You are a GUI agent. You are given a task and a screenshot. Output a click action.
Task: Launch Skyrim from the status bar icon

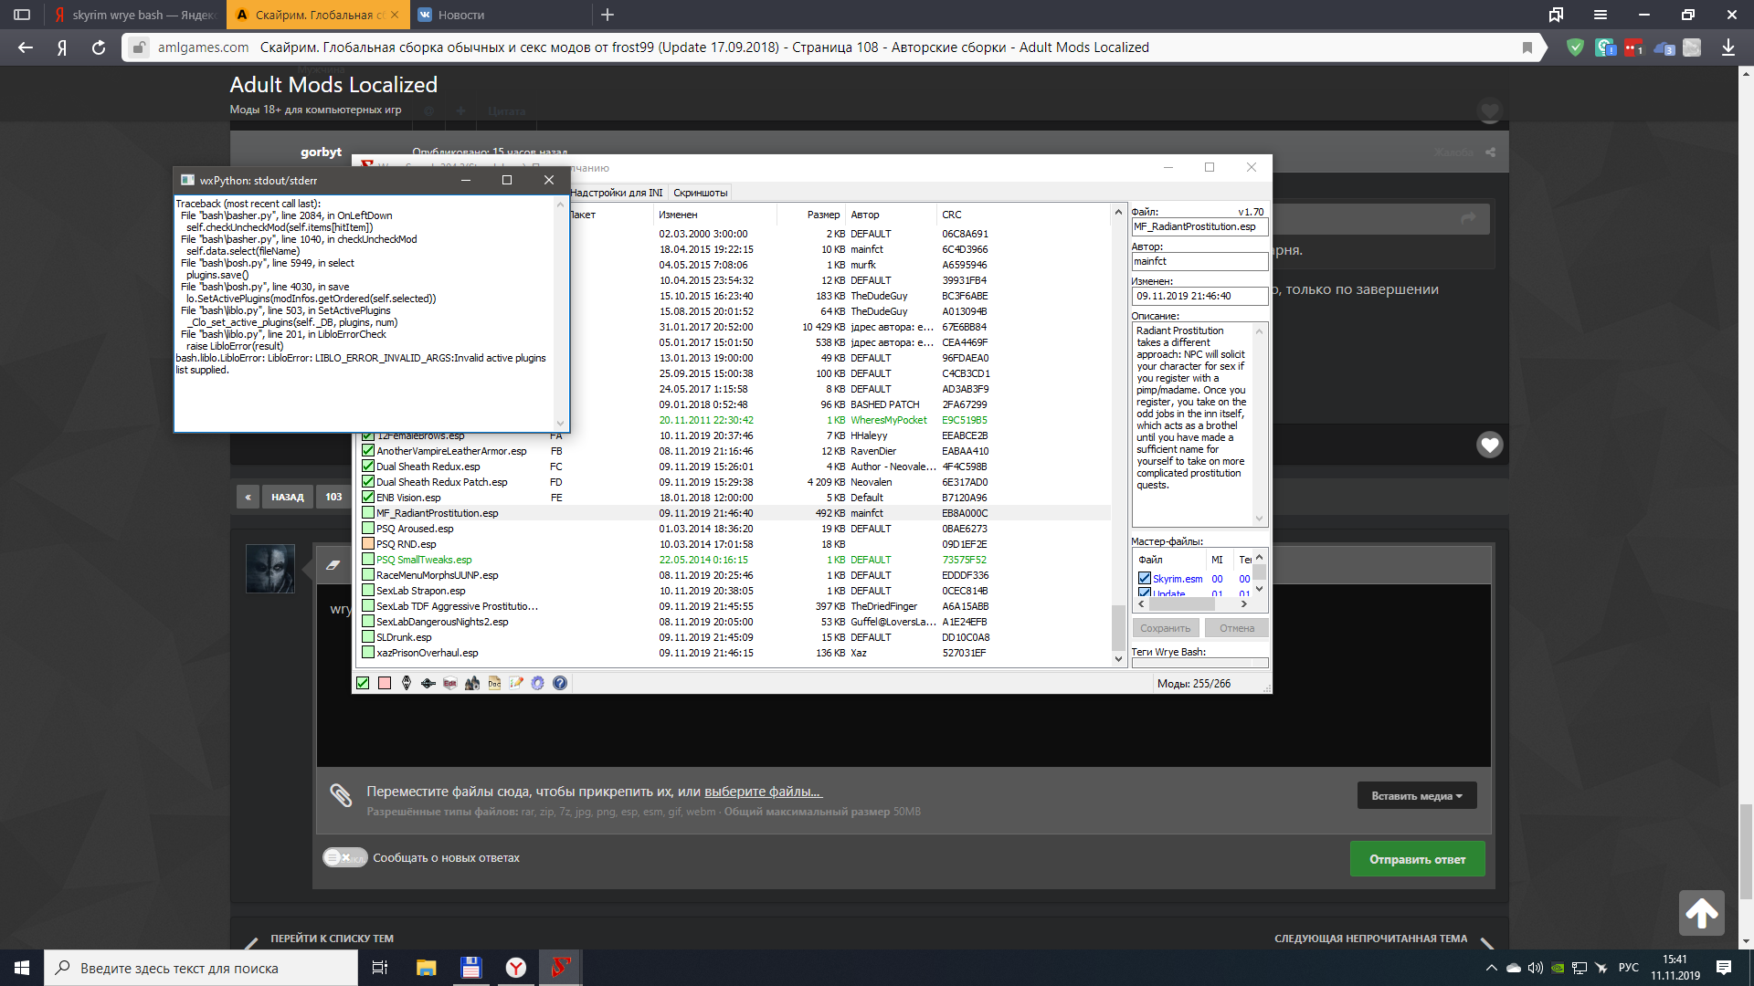click(x=407, y=683)
